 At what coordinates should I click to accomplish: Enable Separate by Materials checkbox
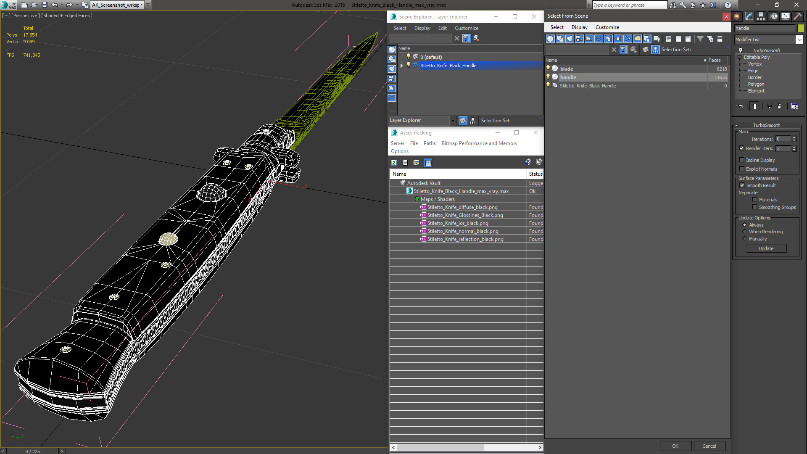point(755,200)
